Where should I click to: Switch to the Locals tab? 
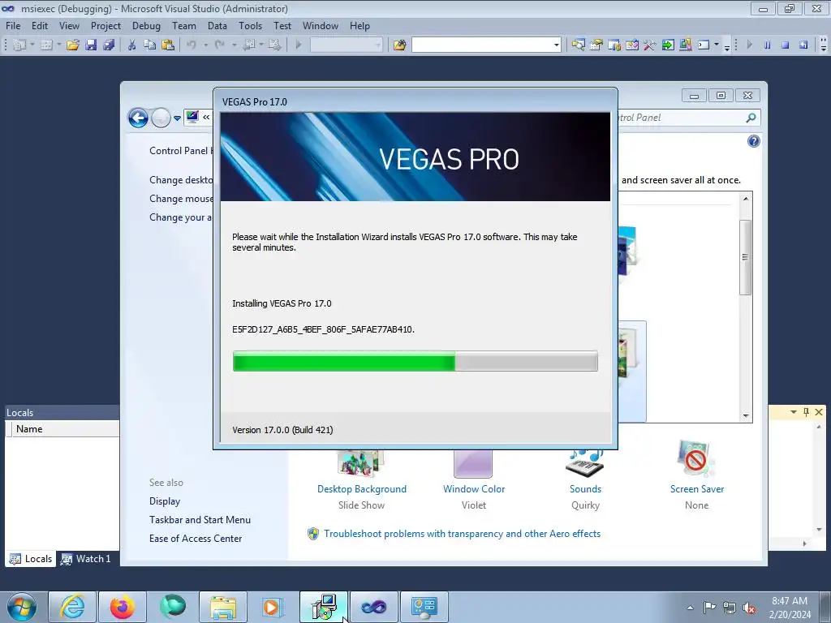[31, 559]
